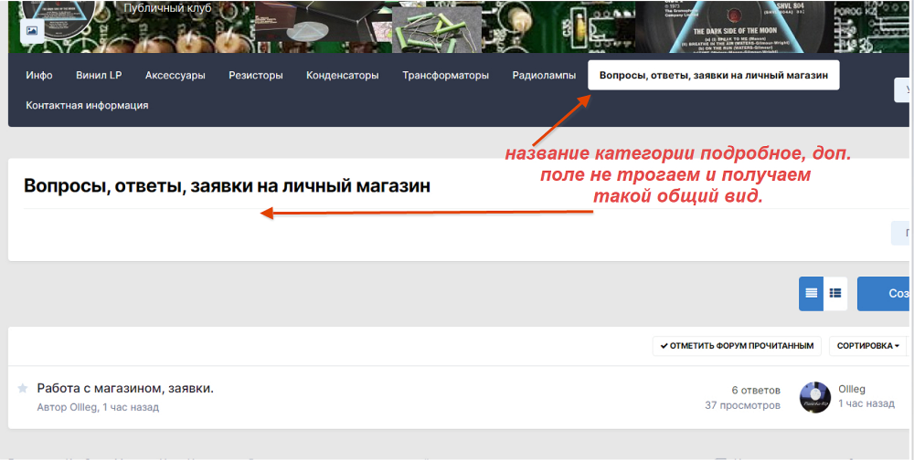The image size is (914, 460).
Task: Click the star icon beside the topic
Action: tap(23, 389)
